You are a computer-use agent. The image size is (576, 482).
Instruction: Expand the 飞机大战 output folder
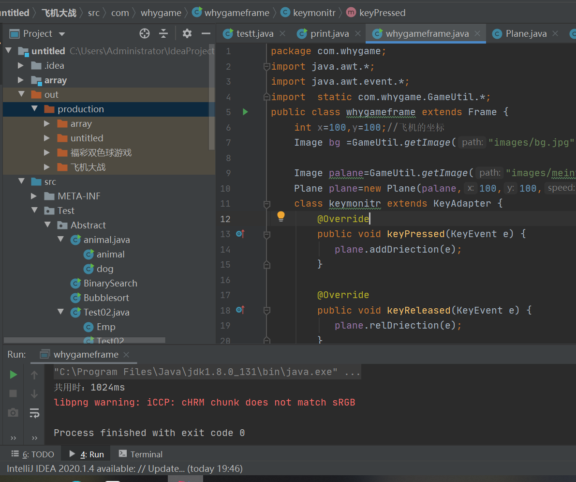pyautogui.click(x=47, y=167)
